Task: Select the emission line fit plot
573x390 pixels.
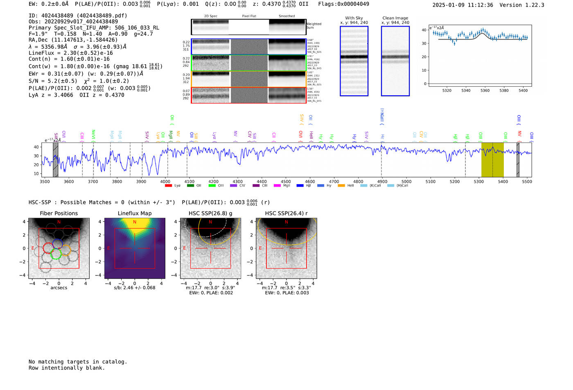Action: coord(480,56)
